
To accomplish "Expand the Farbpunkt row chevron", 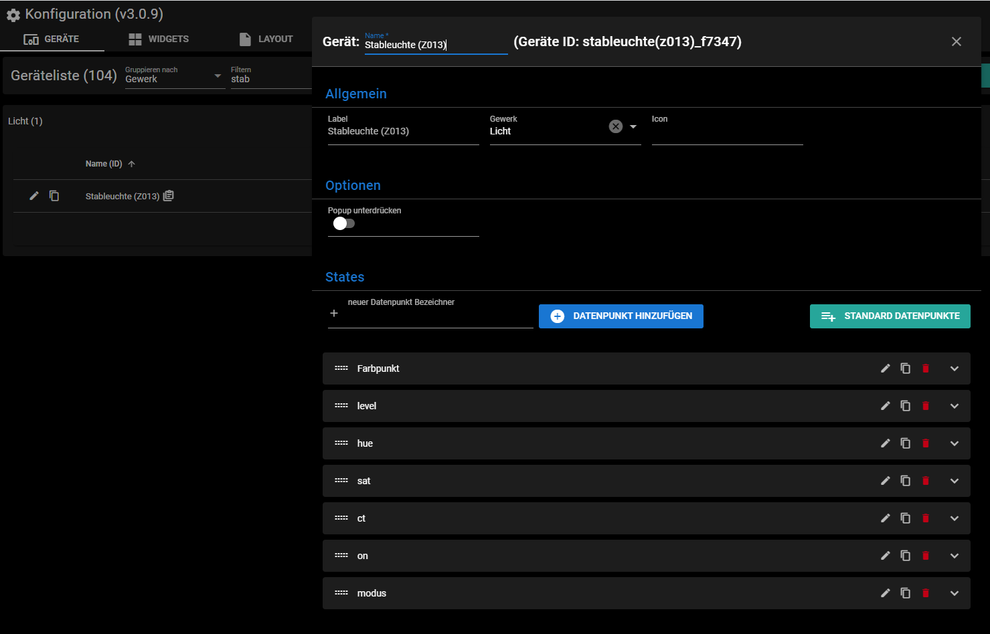I will 955,368.
